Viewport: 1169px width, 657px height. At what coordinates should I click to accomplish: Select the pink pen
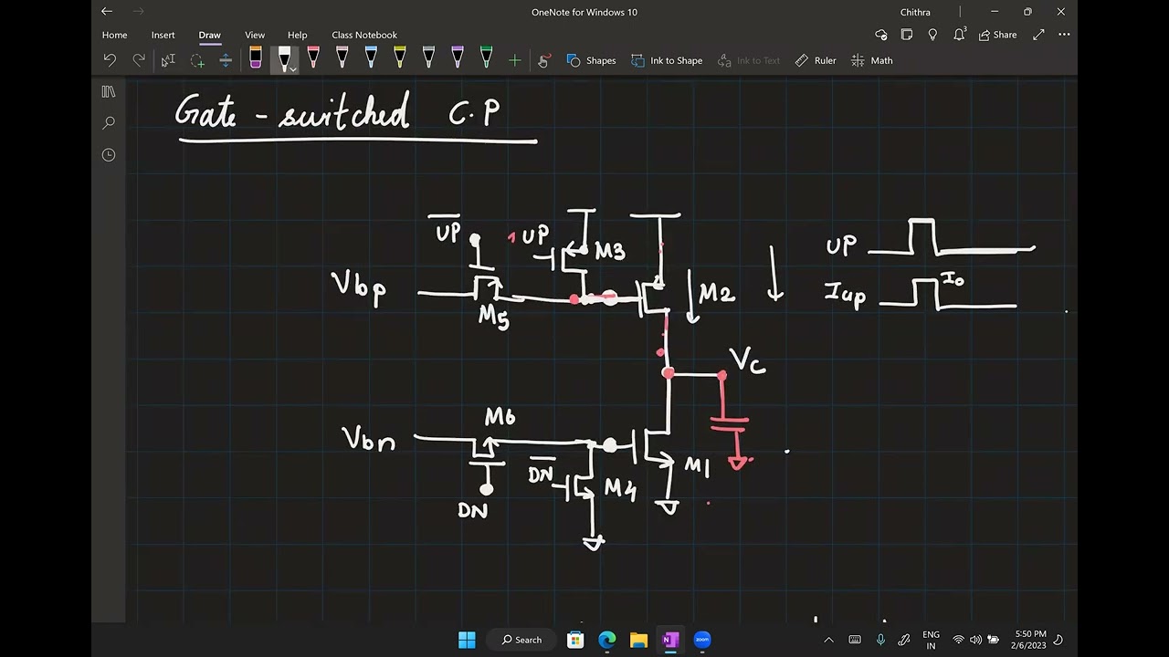313,58
